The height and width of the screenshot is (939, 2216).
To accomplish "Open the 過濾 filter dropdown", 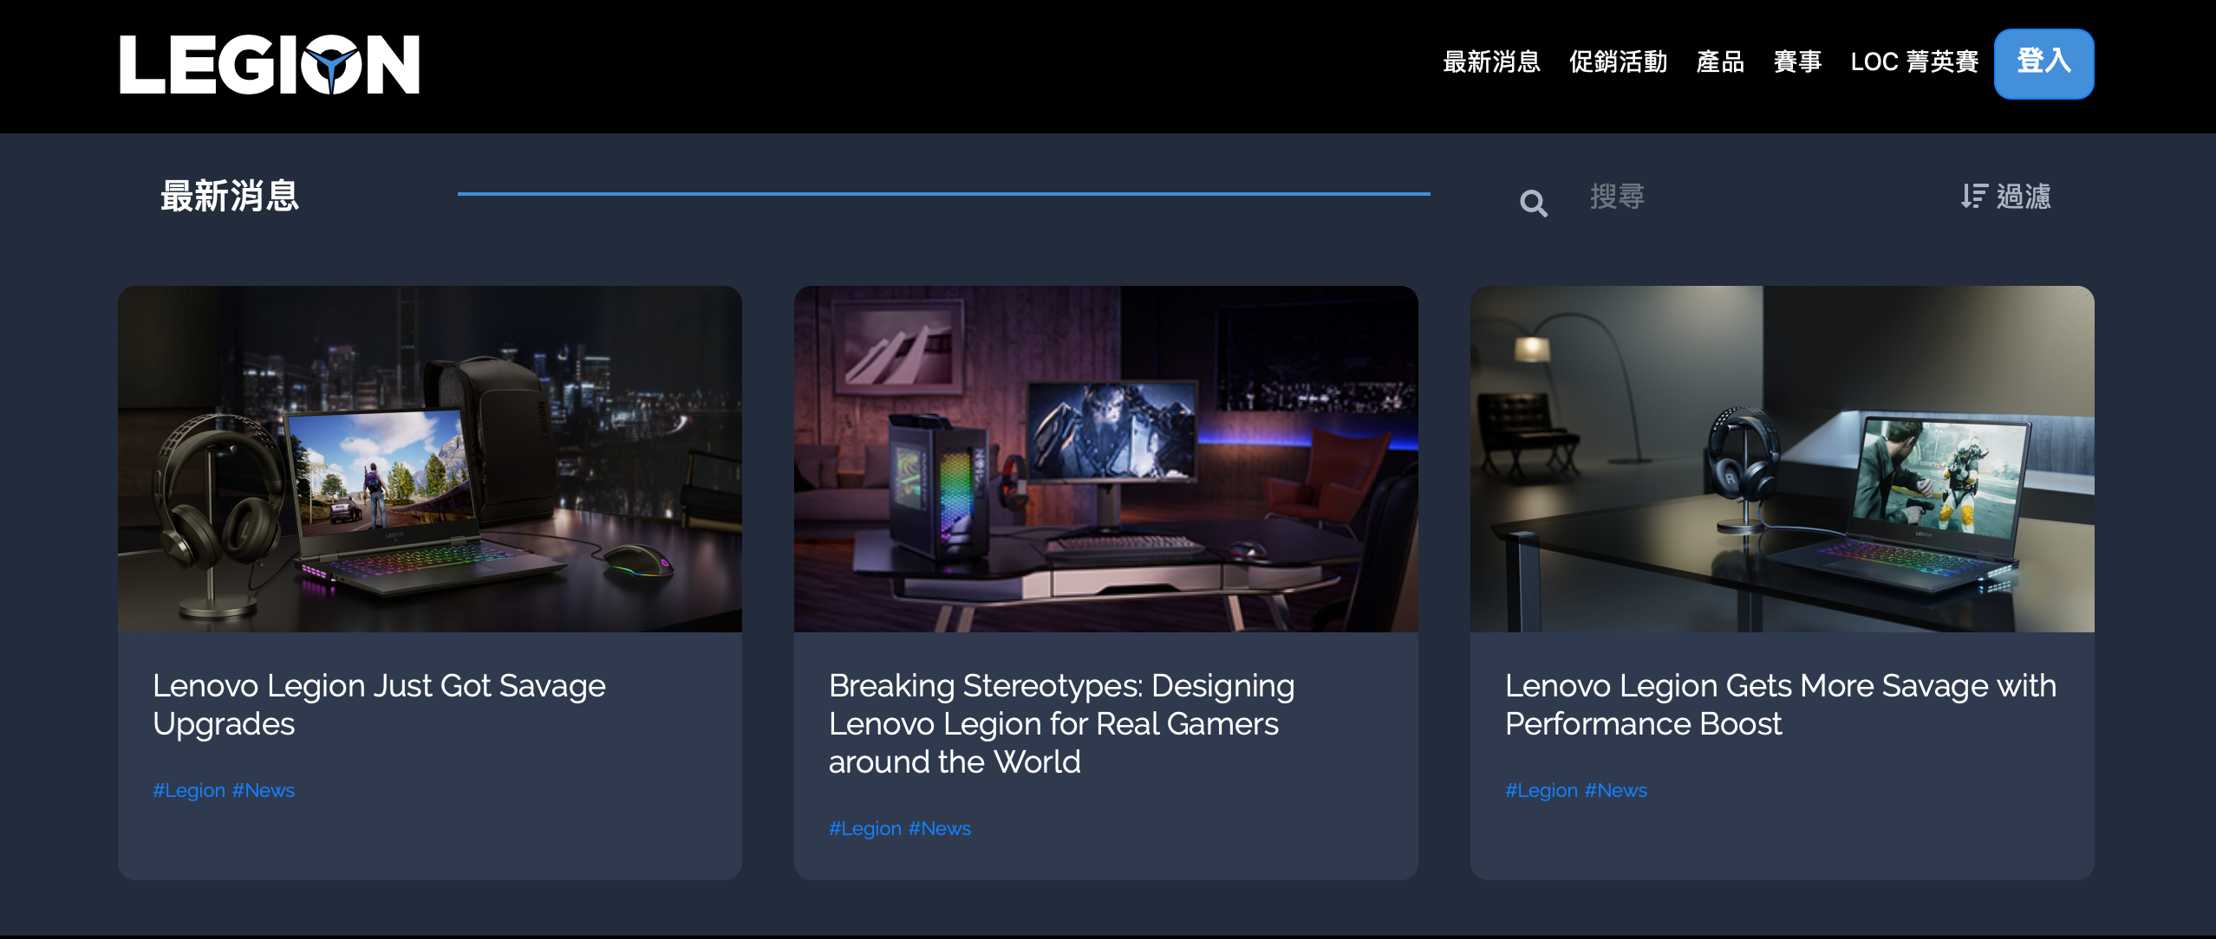I will [2006, 197].
